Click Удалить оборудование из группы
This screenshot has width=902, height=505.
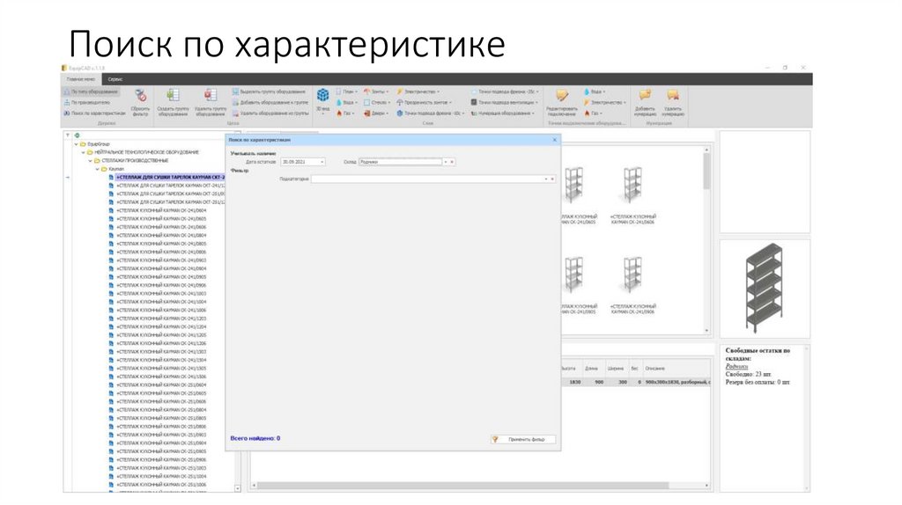[270, 113]
